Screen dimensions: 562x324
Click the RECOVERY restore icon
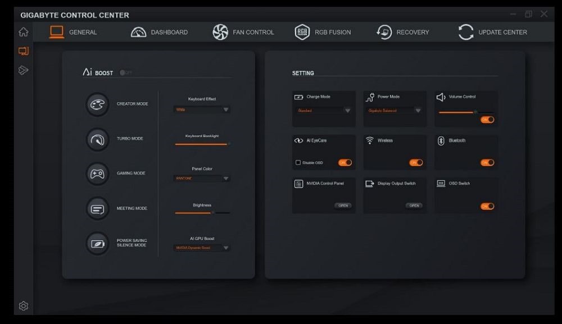(x=384, y=32)
